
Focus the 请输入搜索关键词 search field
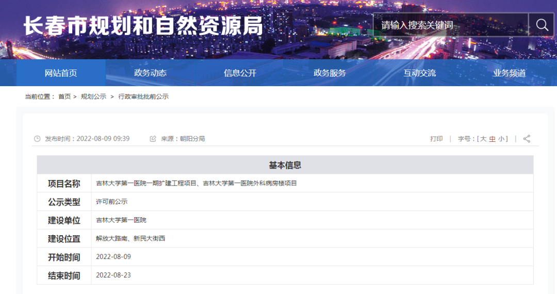(450, 25)
